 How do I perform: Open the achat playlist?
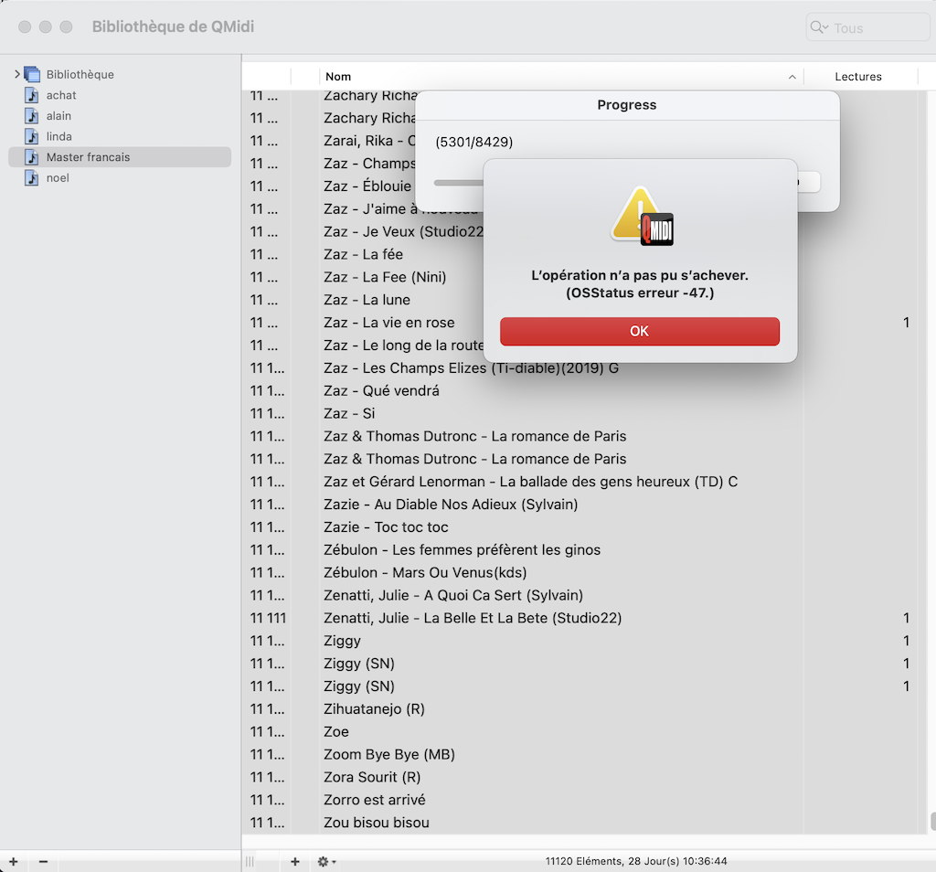(x=61, y=95)
